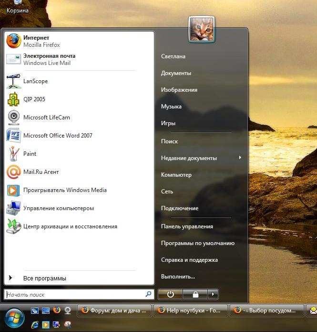This screenshot has width=317, height=332.
Task: Click webcam quick launch icon
Action: tap(68, 311)
